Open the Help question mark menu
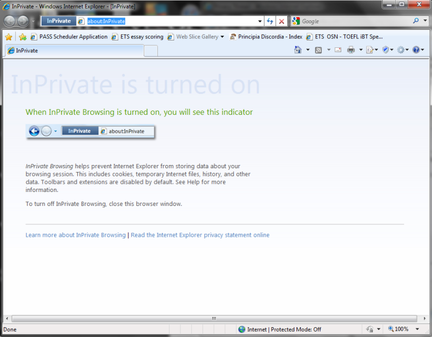This screenshot has height=337, width=432. pyautogui.click(x=418, y=50)
